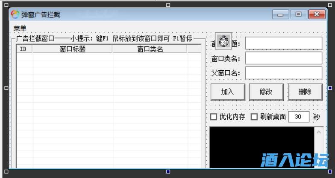Click the 窗口标题 column header

(73, 49)
